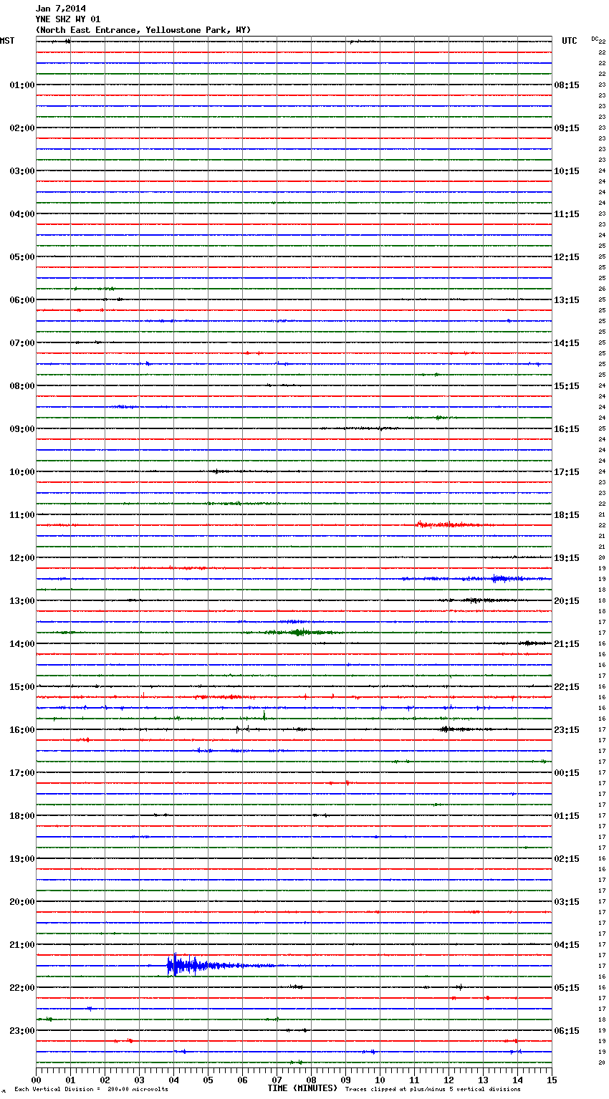Click the 01:15 UTC time label
The image size is (609, 1099).
click(x=567, y=816)
